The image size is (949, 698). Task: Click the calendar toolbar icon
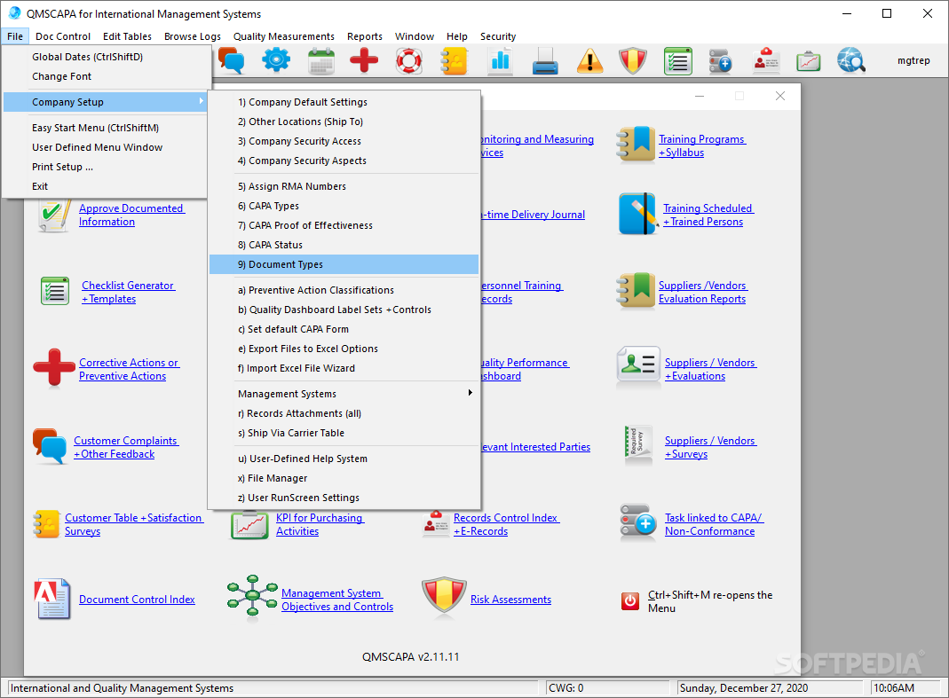[x=320, y=60]
